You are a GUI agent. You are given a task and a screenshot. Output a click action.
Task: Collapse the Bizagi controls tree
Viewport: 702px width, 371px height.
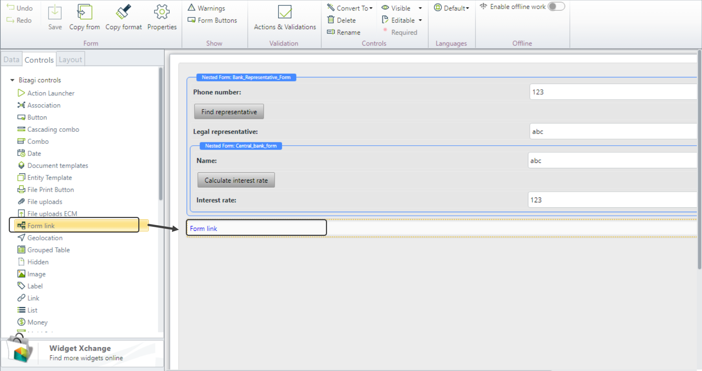[12, 80]
